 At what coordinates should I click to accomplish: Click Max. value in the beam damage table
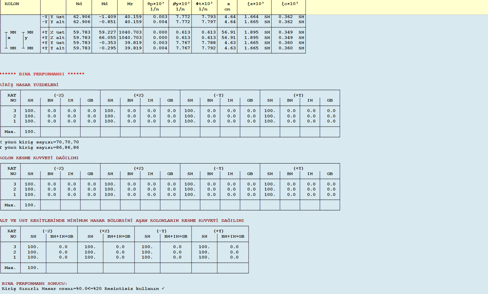click(30, 132)
